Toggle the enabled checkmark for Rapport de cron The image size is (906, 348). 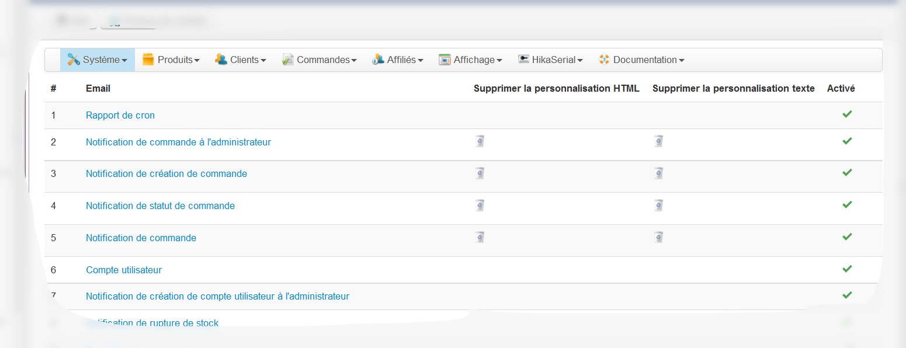(x=847, y=114)
